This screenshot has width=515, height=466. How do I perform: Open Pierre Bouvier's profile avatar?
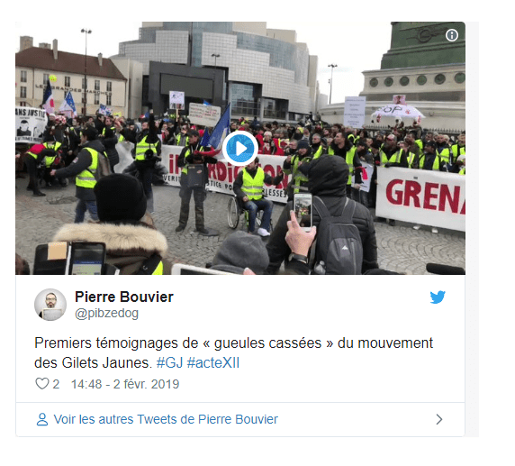[x=50, y=305]
